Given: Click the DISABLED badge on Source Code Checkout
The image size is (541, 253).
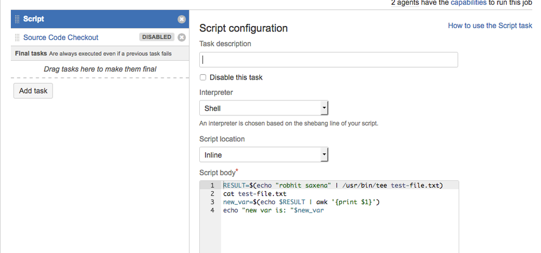Looking at the screenshot, I should 157,37.
